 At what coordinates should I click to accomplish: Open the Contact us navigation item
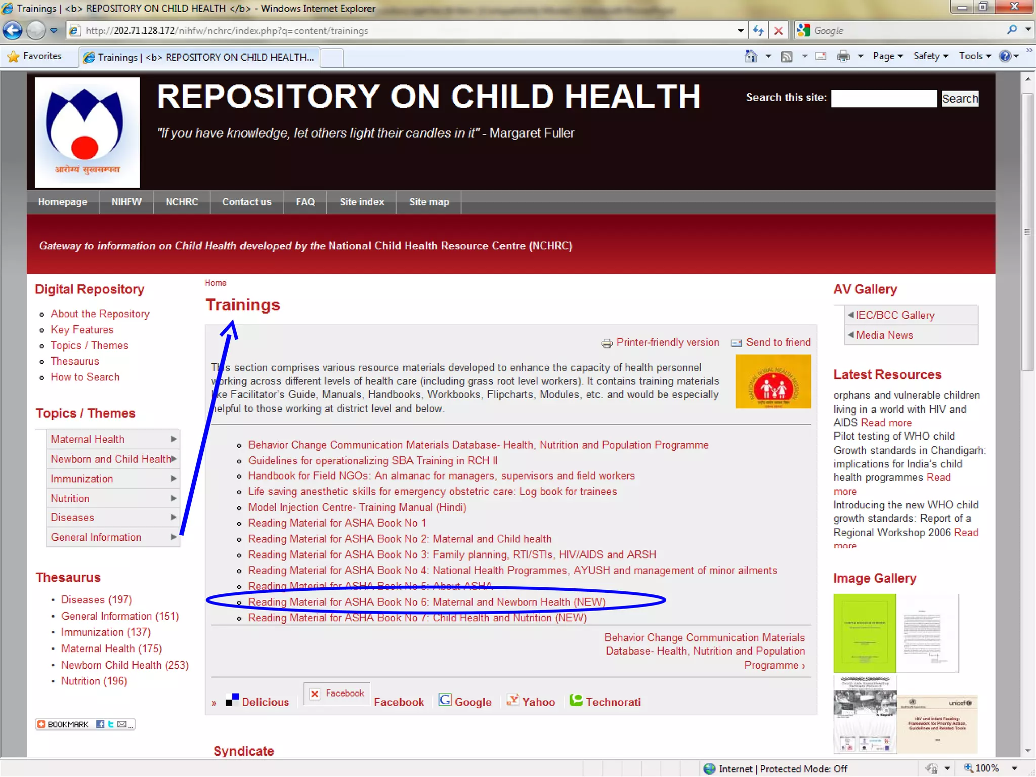246,202
